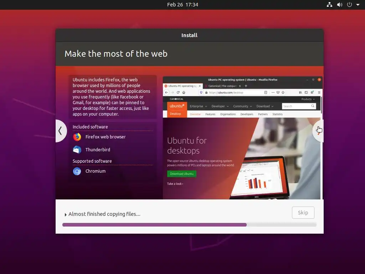Click the installation progress bar
The image size is (365, 274).
[189, 225]
